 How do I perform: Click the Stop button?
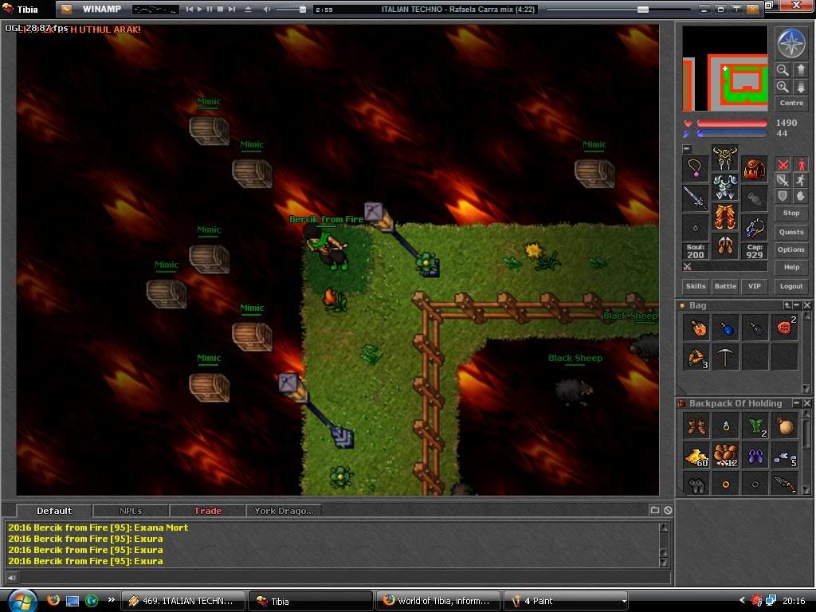pos(791,213)
